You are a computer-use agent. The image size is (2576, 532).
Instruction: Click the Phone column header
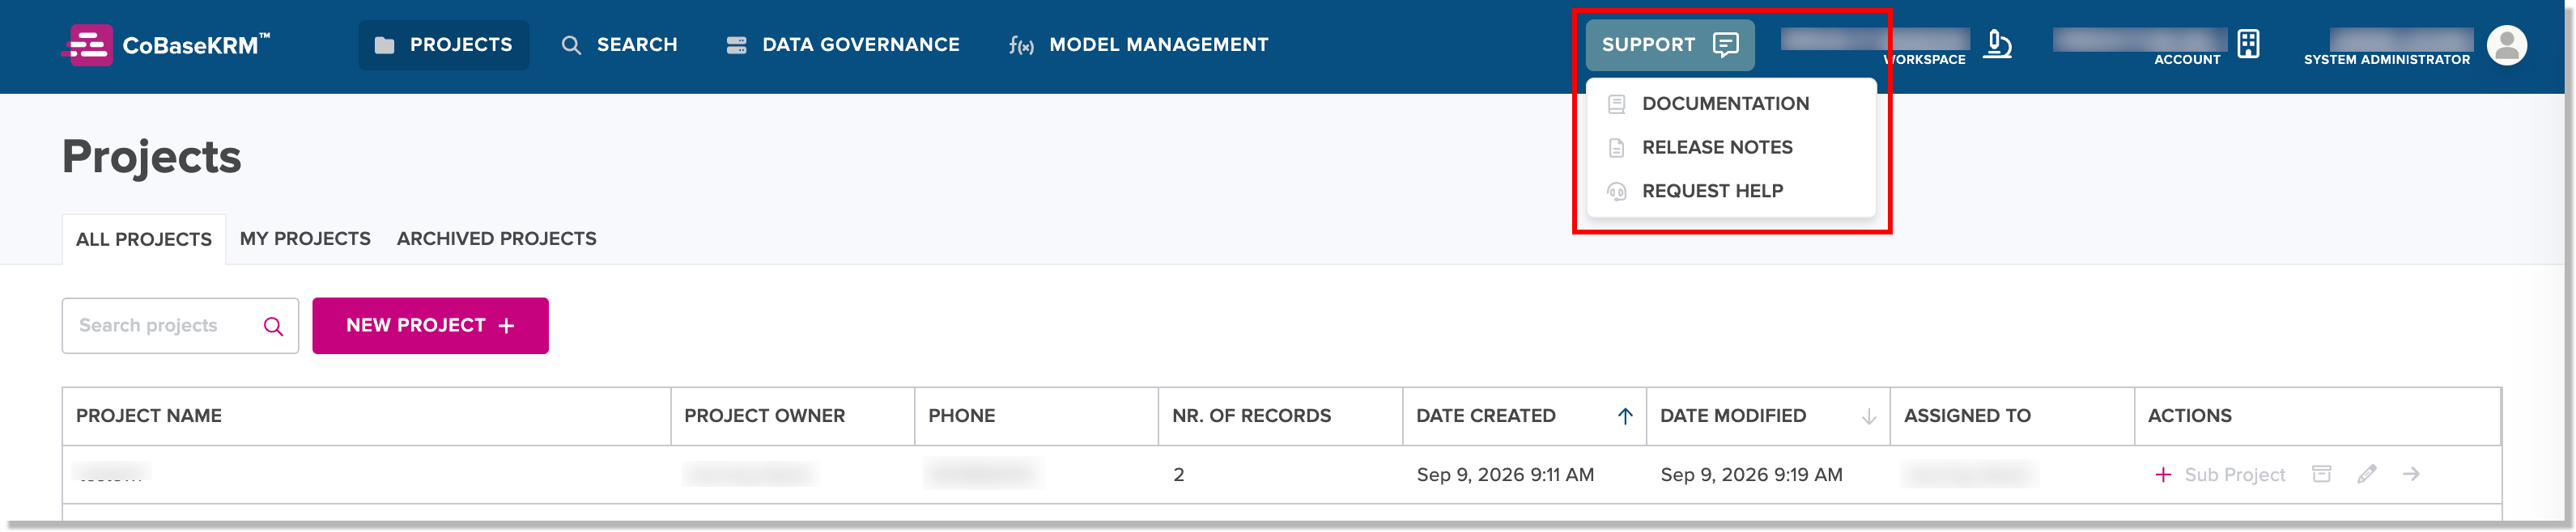tap(1036, 416)
